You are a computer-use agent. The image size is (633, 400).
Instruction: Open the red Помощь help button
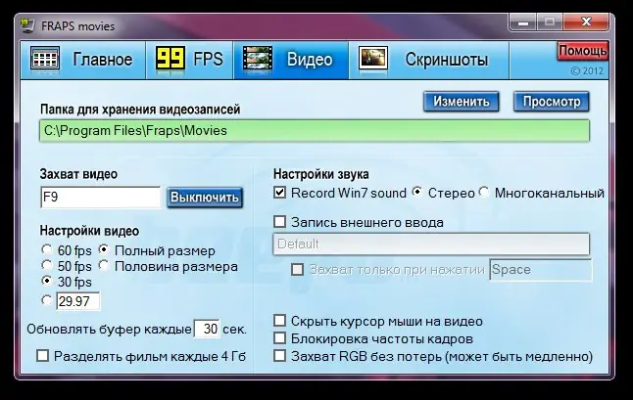[x=583, y=51]
